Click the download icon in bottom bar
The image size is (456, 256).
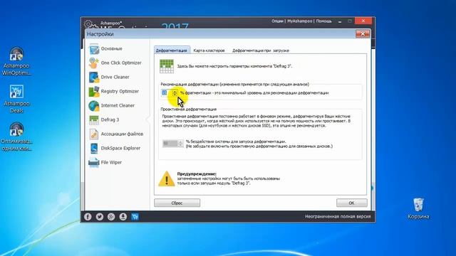(x=123, y=216)
